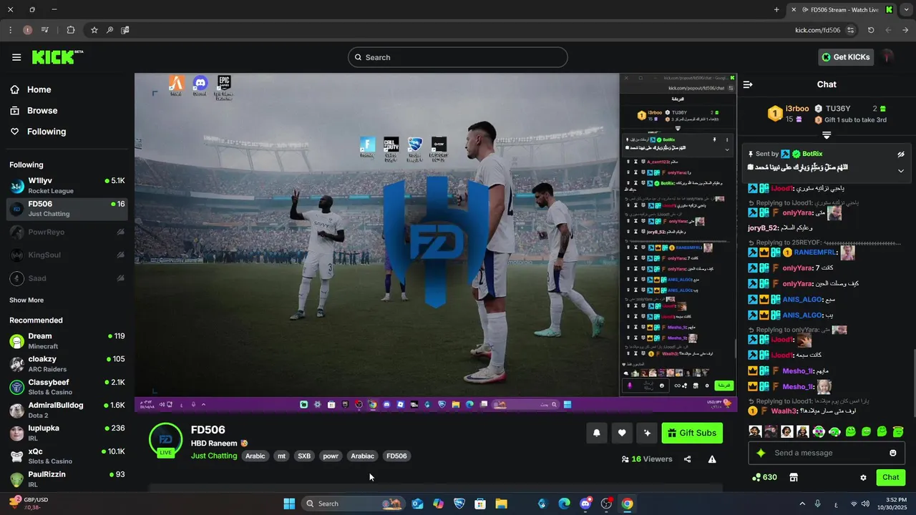Screen dimensions: 916x515
Task: Expand the pinned message chevron
Action: (901, 171)
